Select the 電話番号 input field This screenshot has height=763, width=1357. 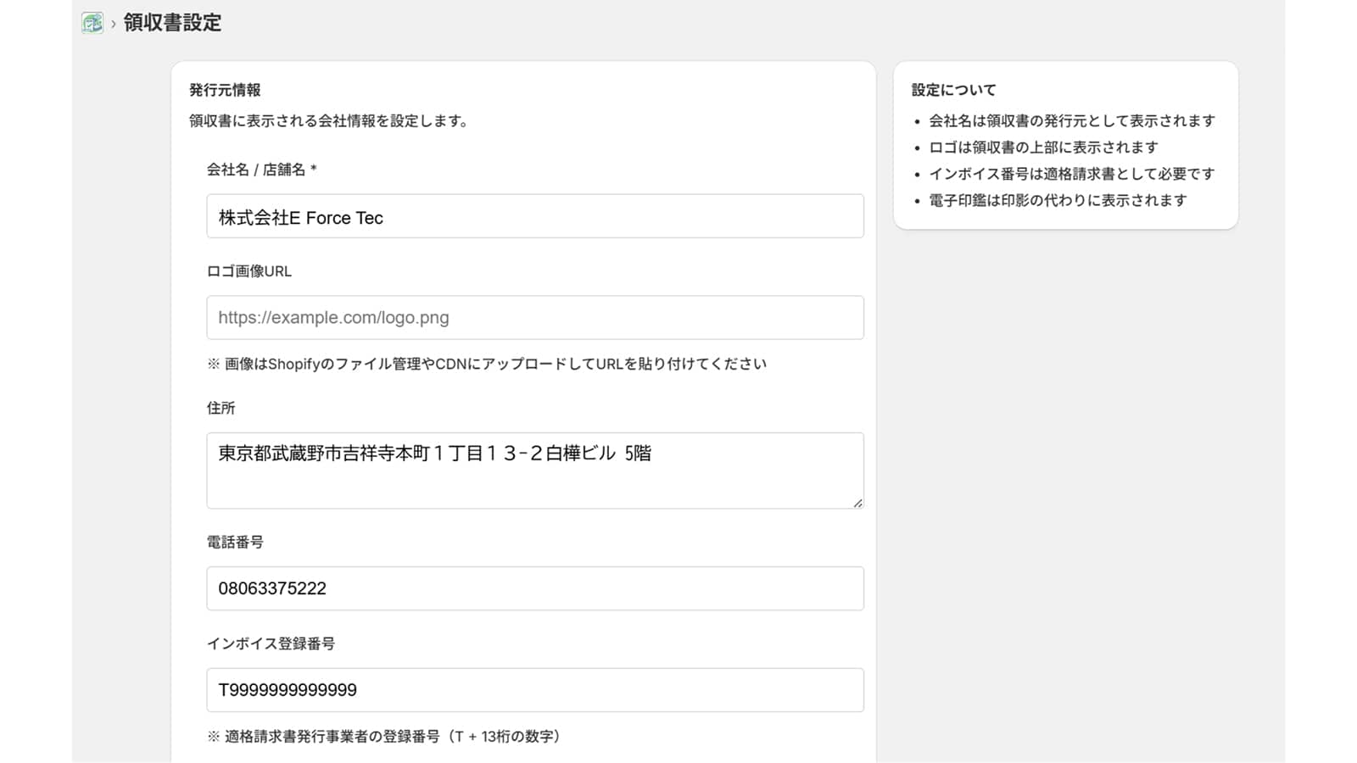tap(534, 588)
